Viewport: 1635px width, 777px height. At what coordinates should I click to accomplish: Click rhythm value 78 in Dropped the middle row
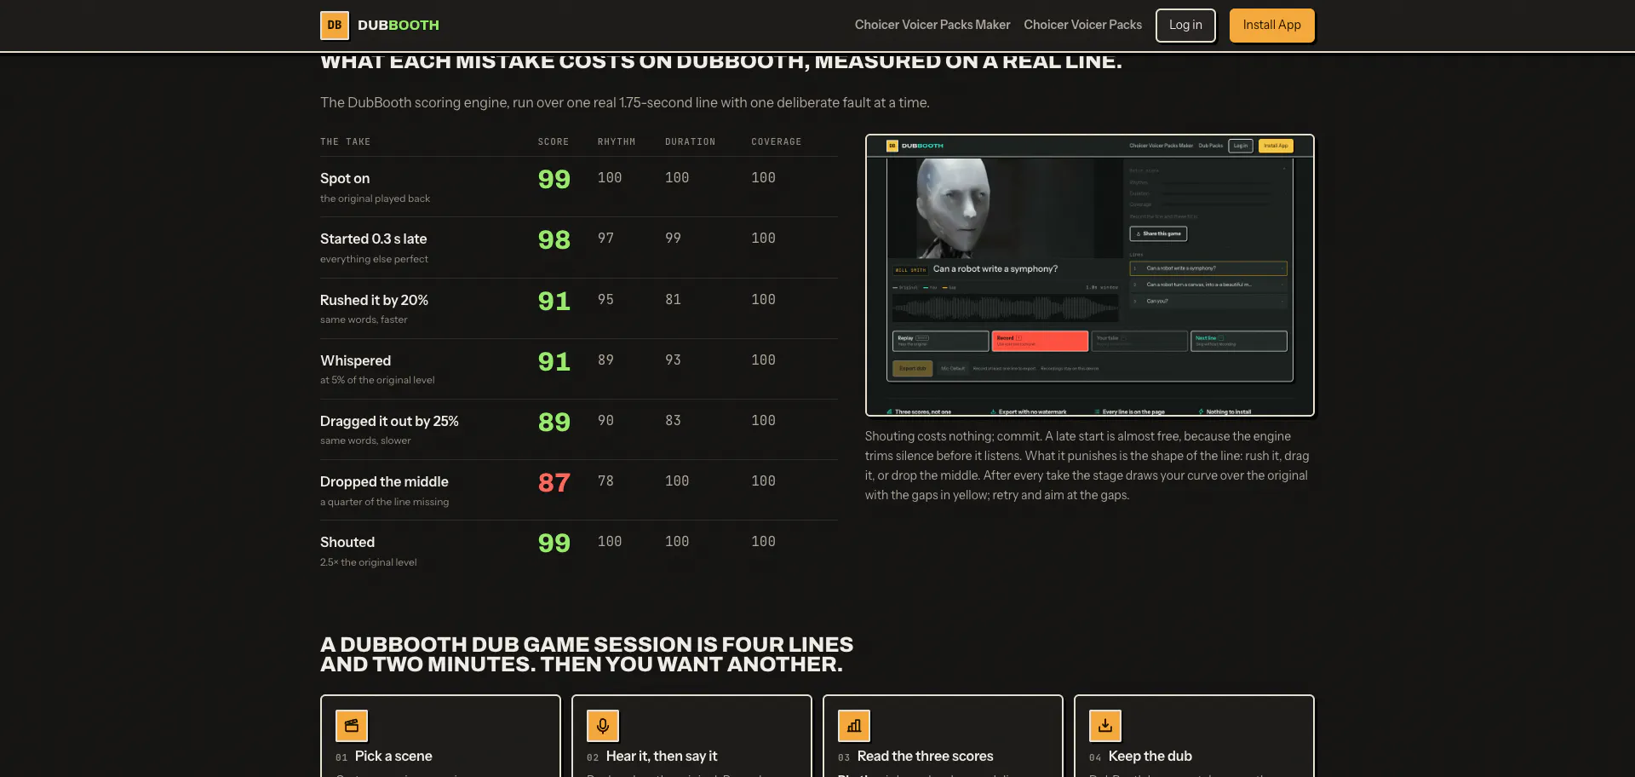click(x=605, y=481)
